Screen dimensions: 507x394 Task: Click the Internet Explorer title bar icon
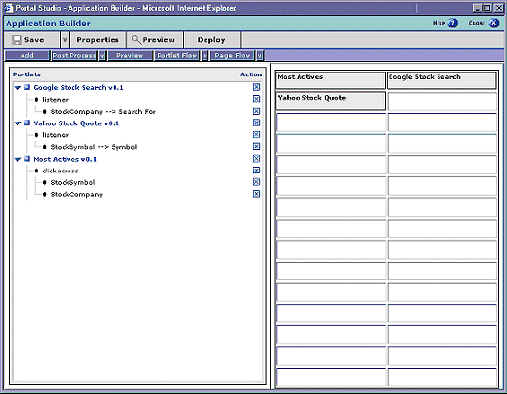pos(8,8)
